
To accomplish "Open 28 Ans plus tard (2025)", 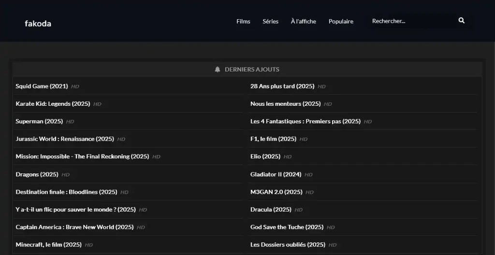I will click(282, 86).
